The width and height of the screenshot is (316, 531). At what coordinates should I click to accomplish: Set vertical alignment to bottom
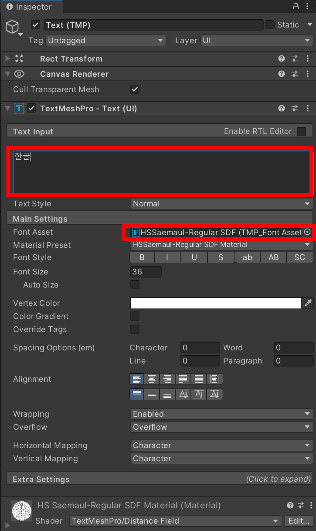[167, 394]
